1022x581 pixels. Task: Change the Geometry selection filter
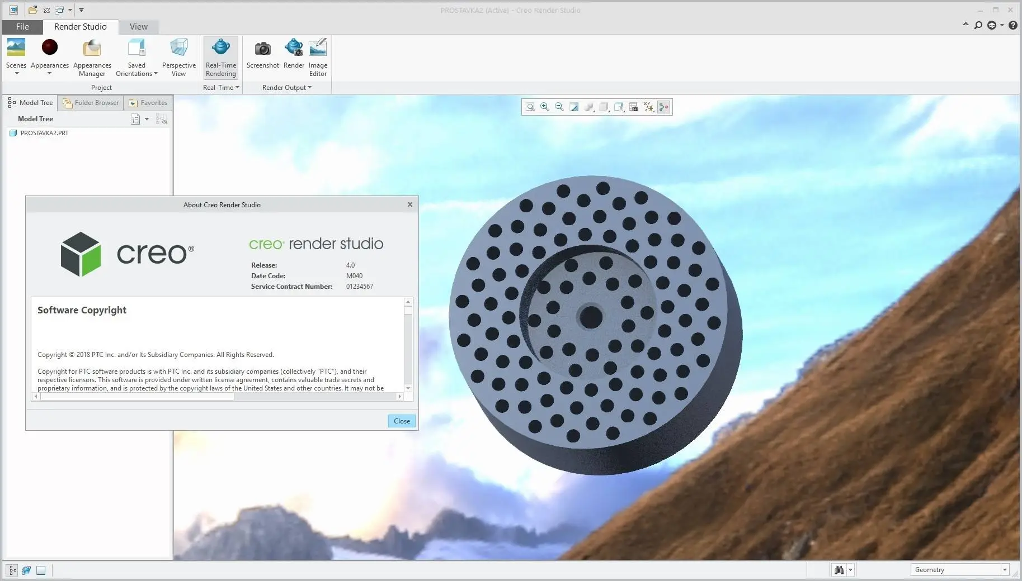(x=959, y=569)
